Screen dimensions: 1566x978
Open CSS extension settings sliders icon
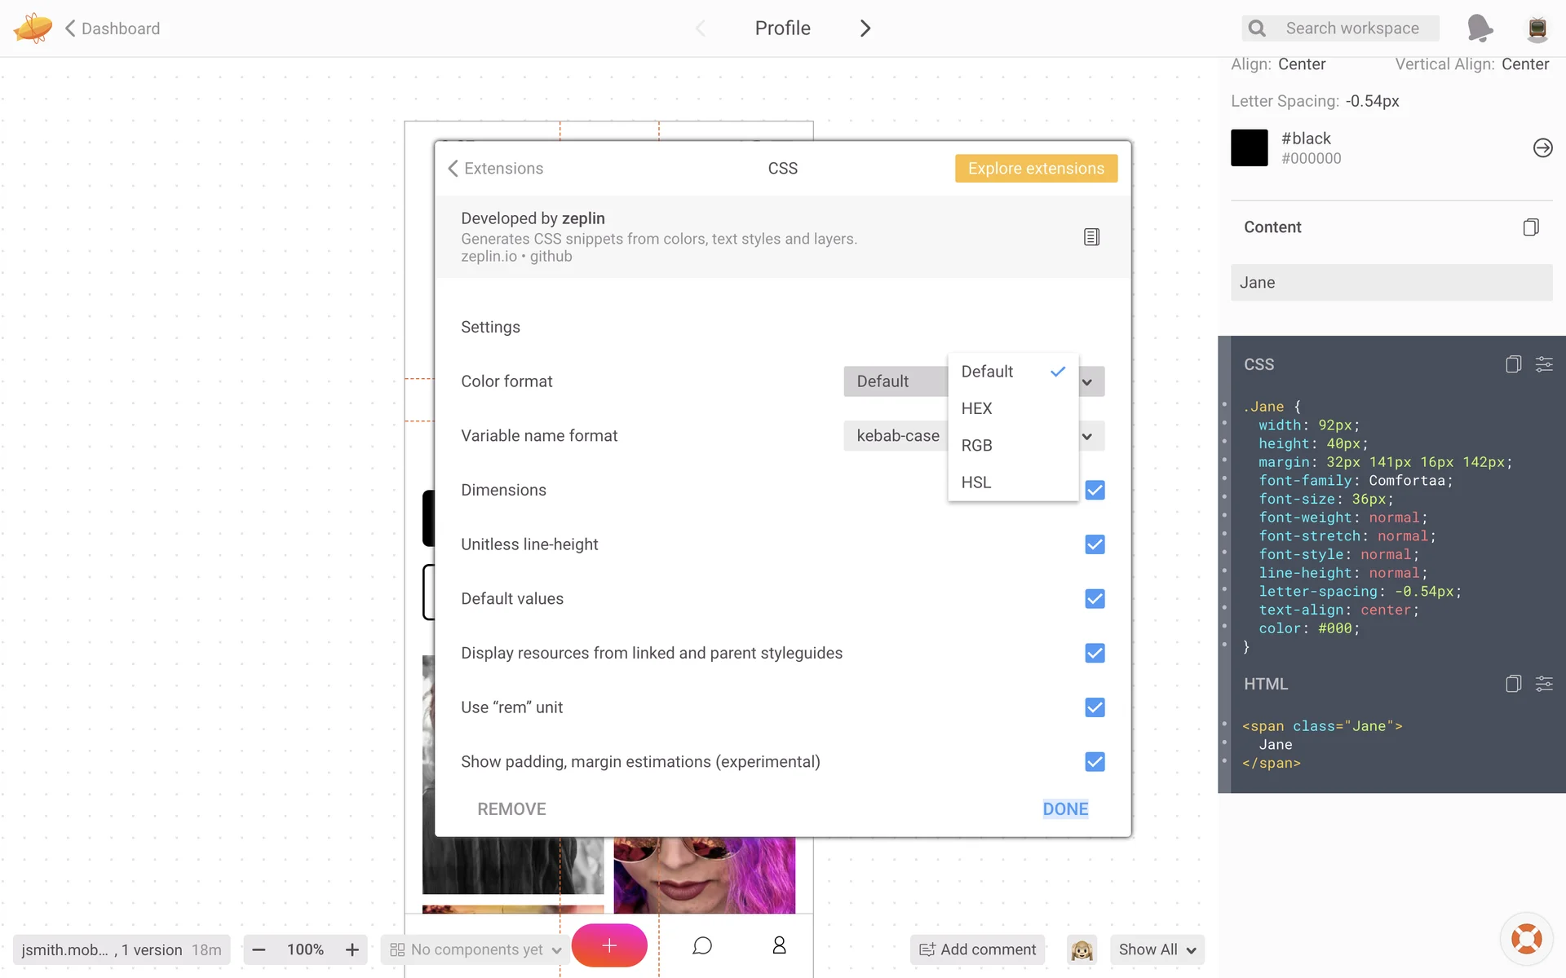(x=1543, y=364)
